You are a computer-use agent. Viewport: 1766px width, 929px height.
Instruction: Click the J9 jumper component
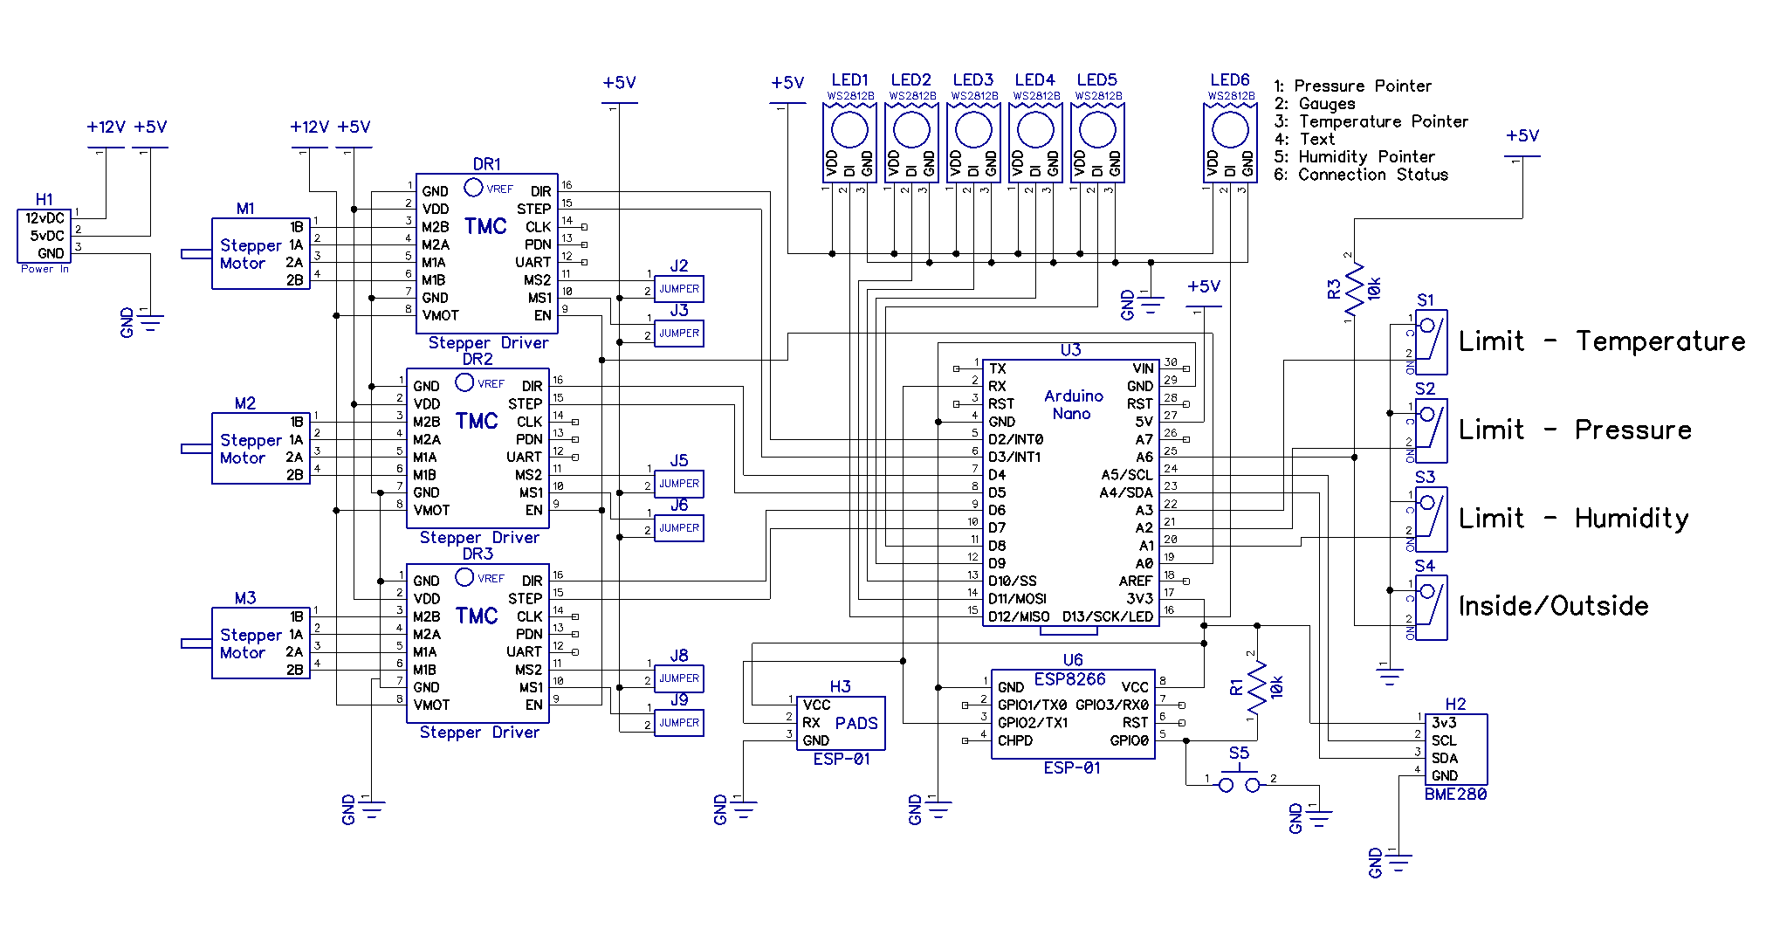(x=679, y=722)
